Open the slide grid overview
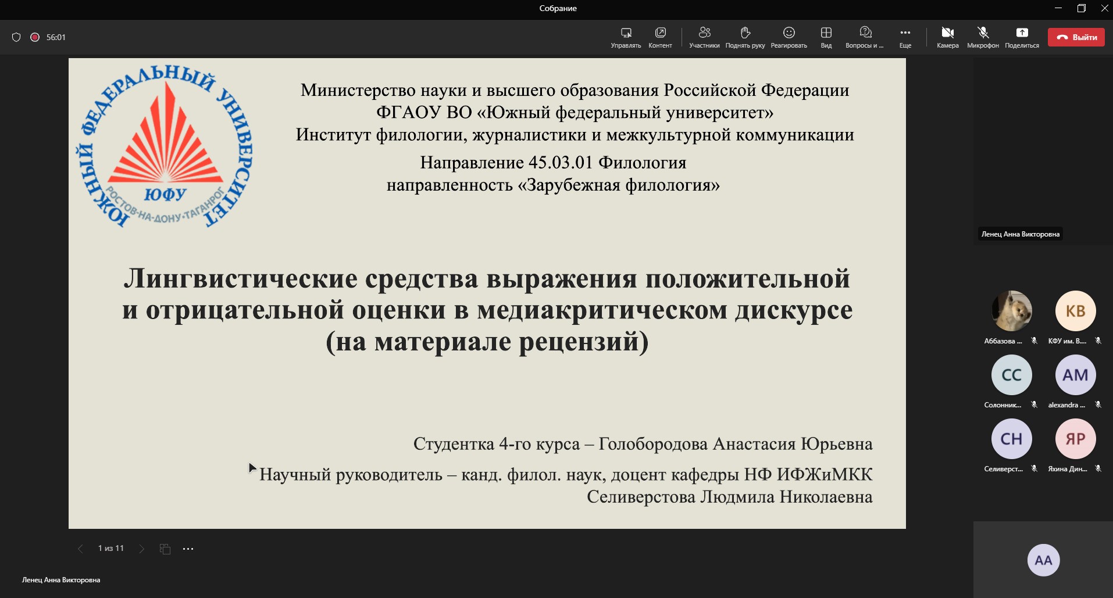The image size is (1113, 598). pos(165,549)
